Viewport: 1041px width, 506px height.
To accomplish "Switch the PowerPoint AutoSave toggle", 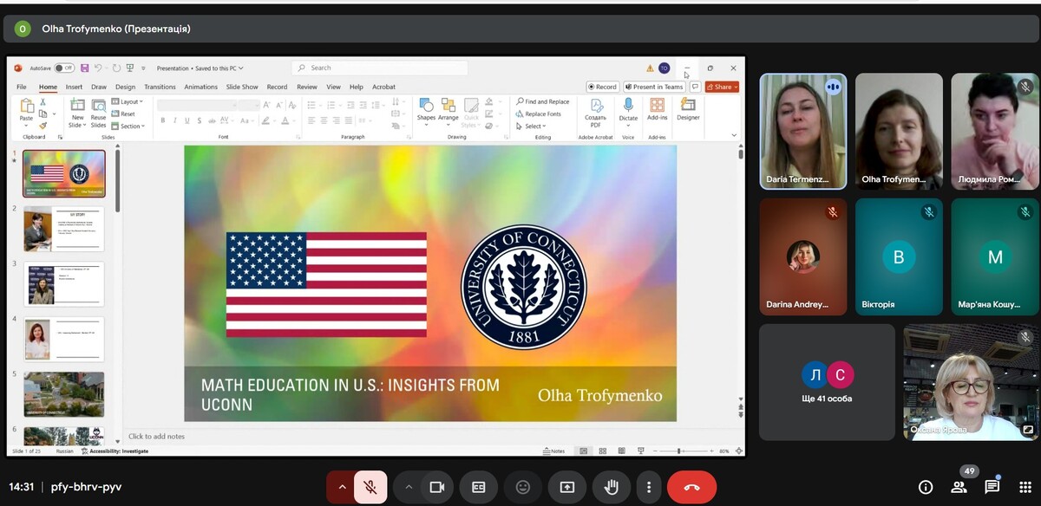I will pos(64,68).
